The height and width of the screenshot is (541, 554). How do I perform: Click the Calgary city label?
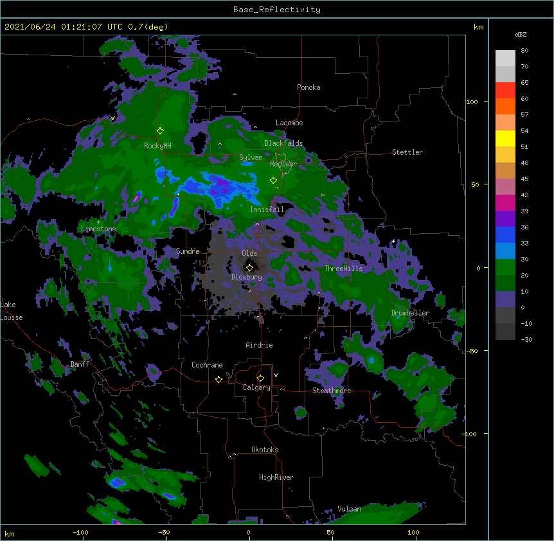click(x=256, y=387)
